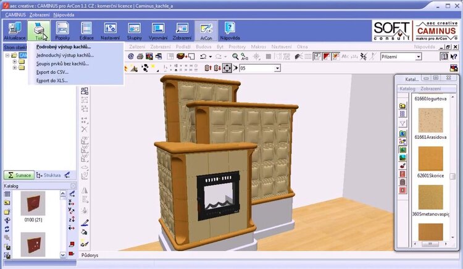This screenshot has width=463, height=269.
Task: Click the x-axis move icon
Action: pos(72,202)
